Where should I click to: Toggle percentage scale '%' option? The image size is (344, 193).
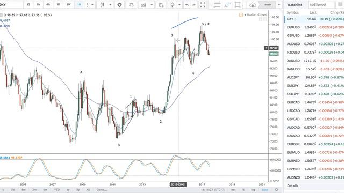pyautogui.click(x=243, y=190)
